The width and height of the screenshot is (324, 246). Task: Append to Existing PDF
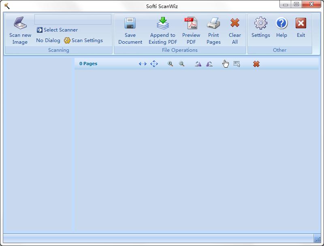point(163,24)
